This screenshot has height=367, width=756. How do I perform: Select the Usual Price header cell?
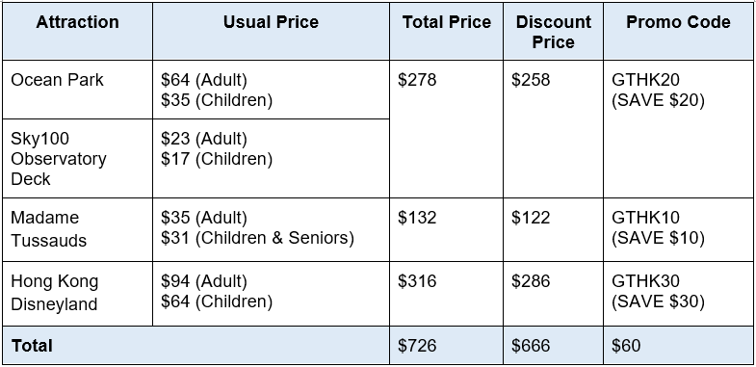pos(271,32)
